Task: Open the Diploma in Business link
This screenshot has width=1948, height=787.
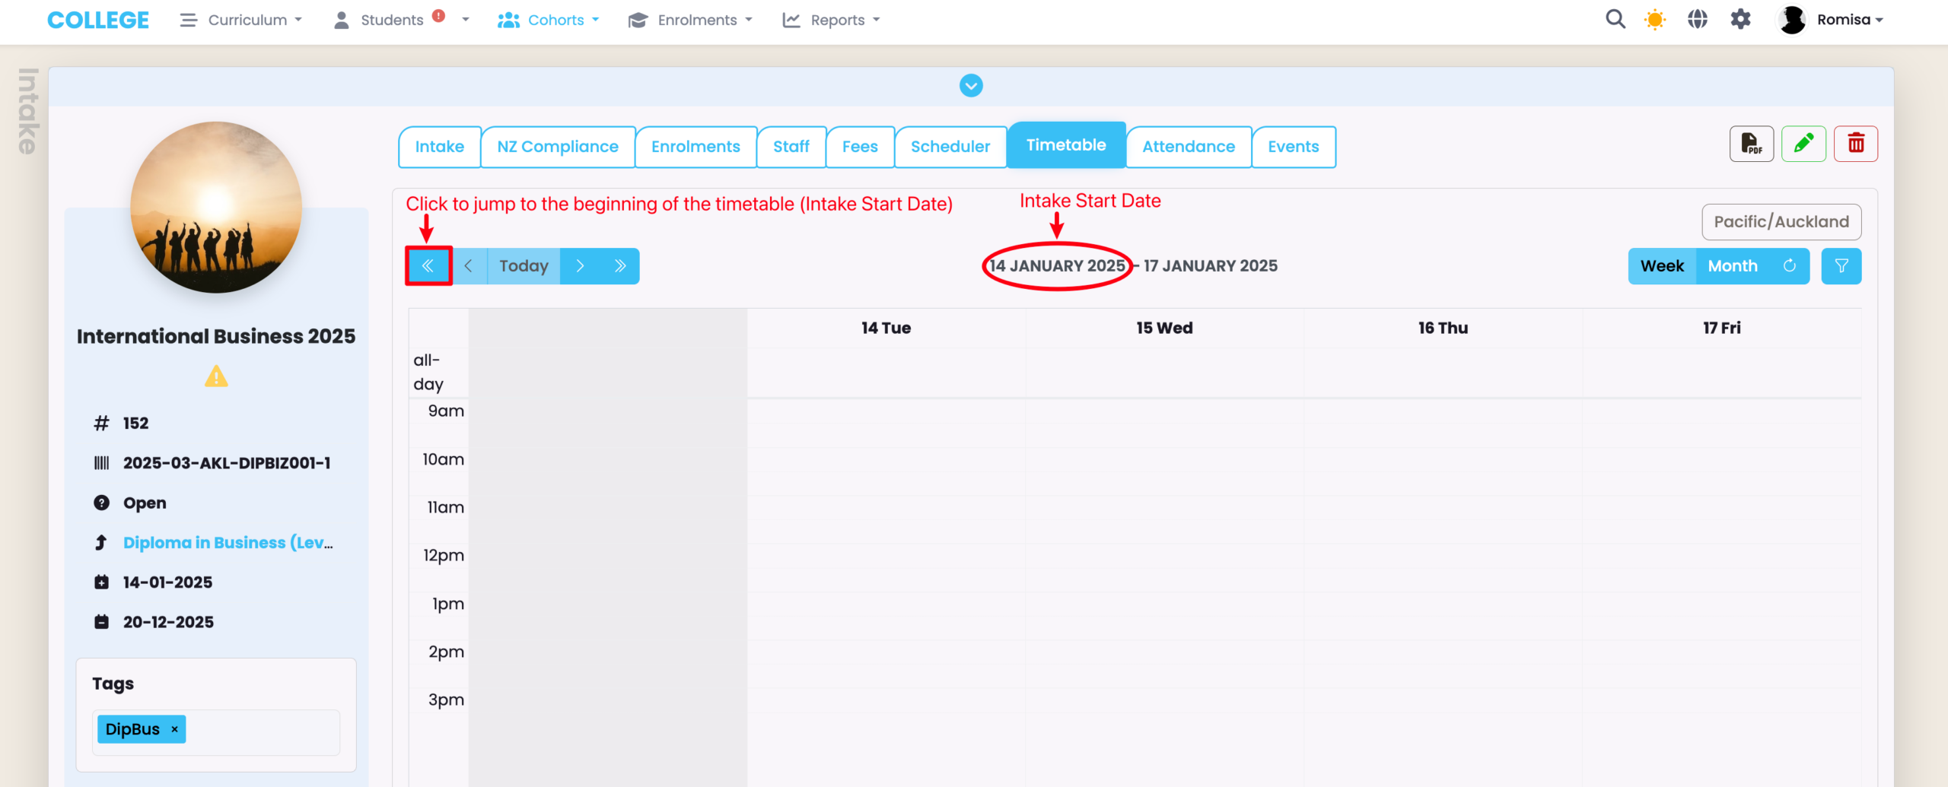Action: click(228, 543)
